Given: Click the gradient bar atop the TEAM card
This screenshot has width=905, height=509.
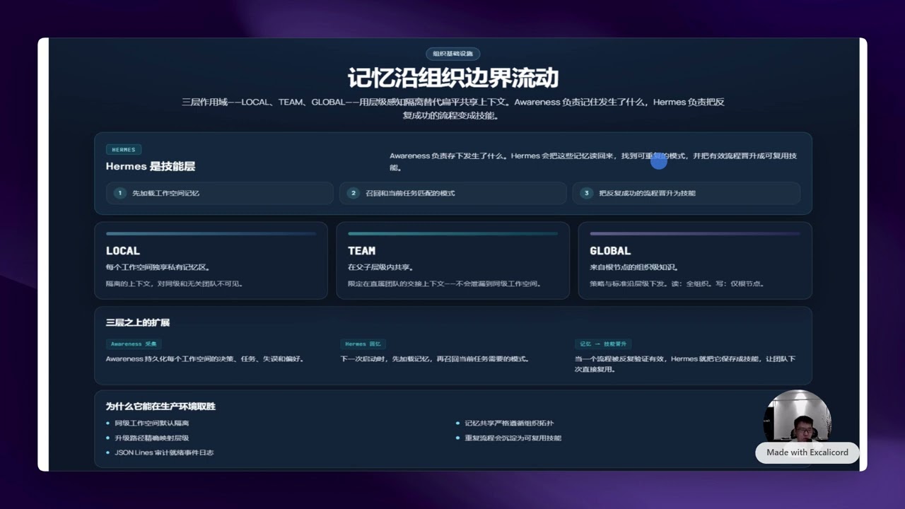Looking at the screenshot, I should coord(452,233).
